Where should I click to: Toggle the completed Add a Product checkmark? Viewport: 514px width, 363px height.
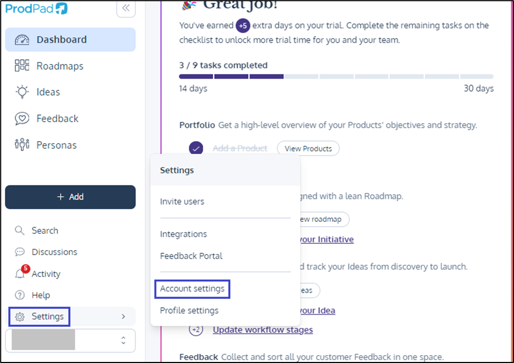[x=196, y=148]
